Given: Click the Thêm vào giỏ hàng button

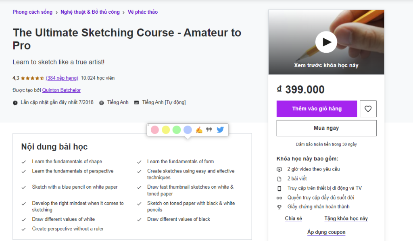Looking at the screenshot, I should click(x=317, y=109).
